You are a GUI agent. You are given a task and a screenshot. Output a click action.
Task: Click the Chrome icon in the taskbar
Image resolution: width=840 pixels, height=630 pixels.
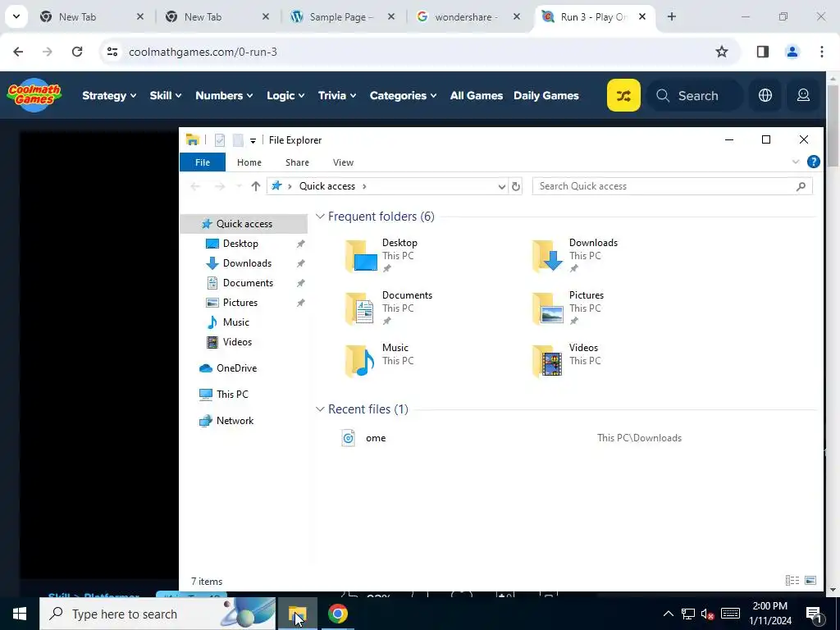(x=337, y=614)
